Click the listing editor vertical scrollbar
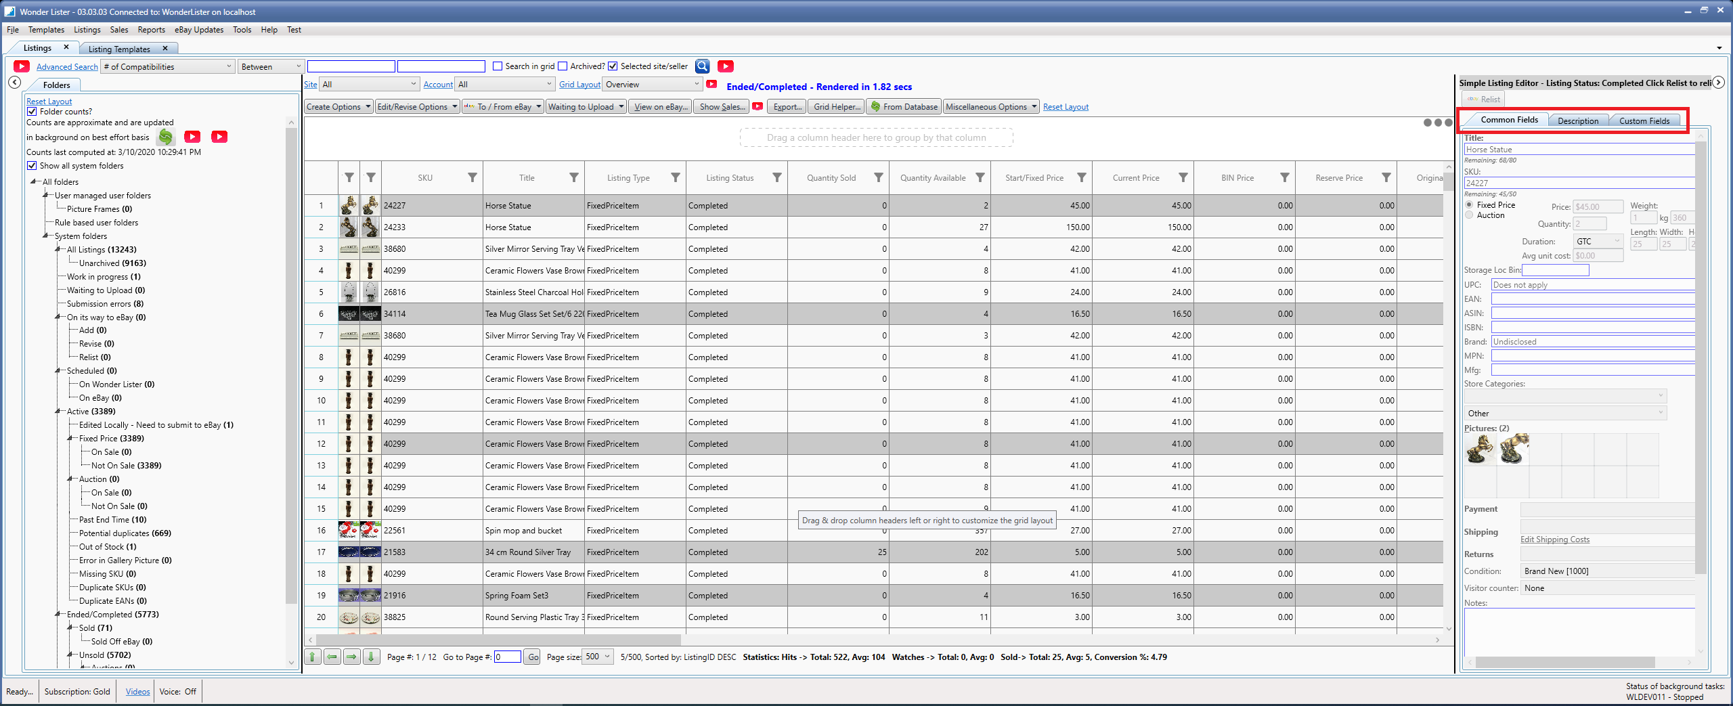 click(x=1700, y=357)
